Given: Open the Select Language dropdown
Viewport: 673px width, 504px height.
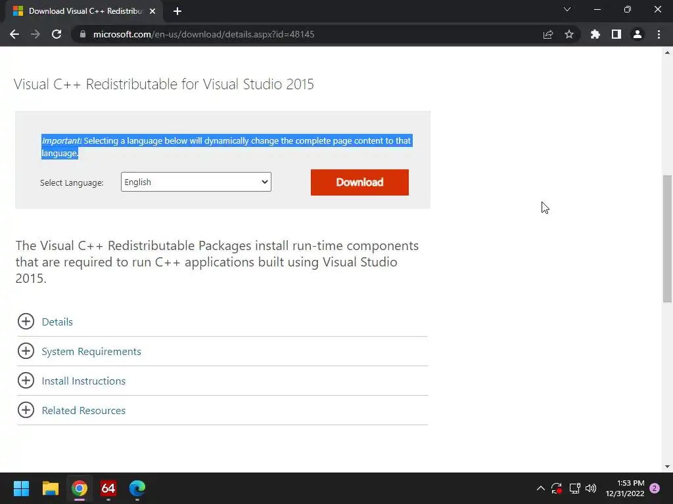Looking at the screenshot, I should pos(196,182).
